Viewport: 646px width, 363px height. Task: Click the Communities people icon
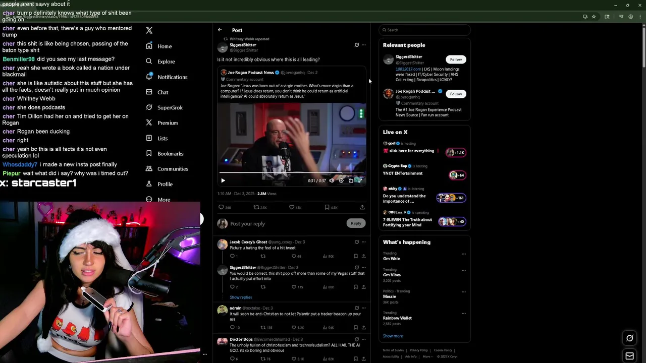pyautogui.click(x=149, y=169)
